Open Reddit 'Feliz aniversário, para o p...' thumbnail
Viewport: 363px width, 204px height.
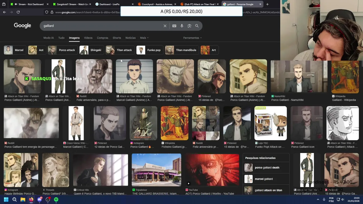tap(94, 76)
